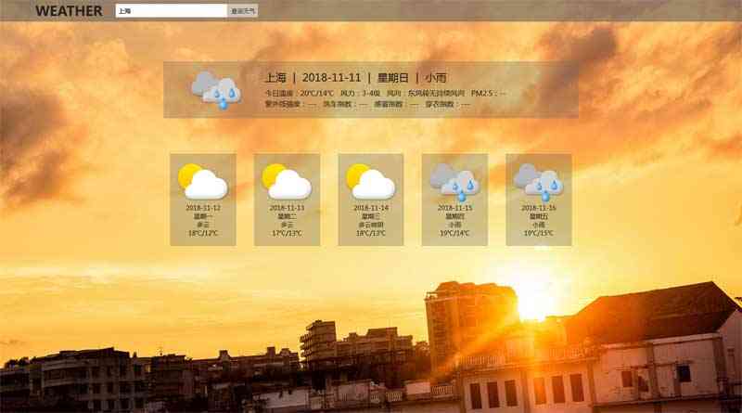The height and width of the screenshot is (413, 742).
Task: Click the cloudy icon for 2018-11-13
Action: (x=287, y=181)
